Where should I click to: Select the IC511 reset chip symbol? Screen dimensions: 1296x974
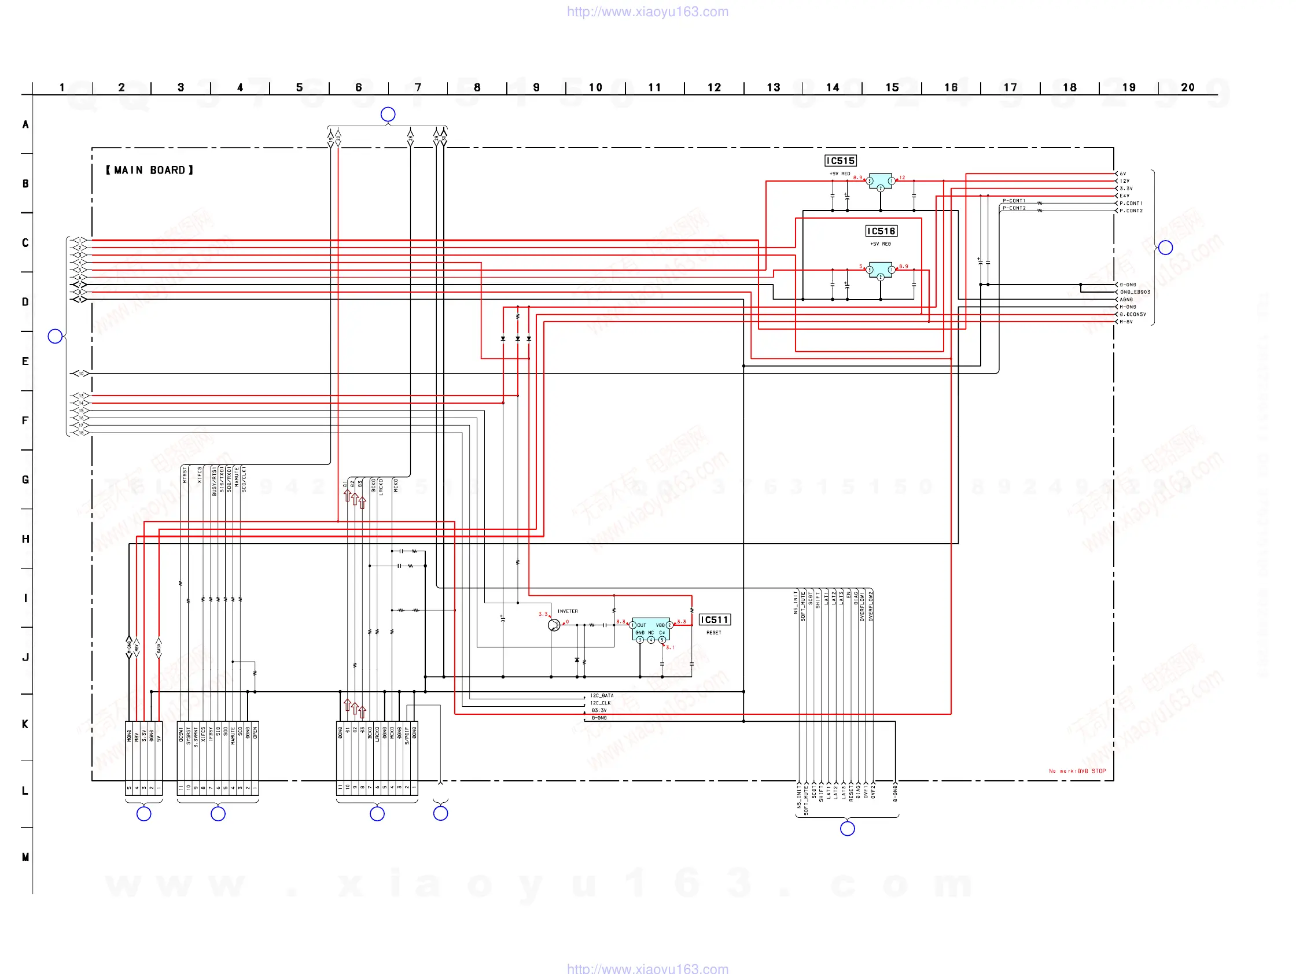click(x=651, y=628)
